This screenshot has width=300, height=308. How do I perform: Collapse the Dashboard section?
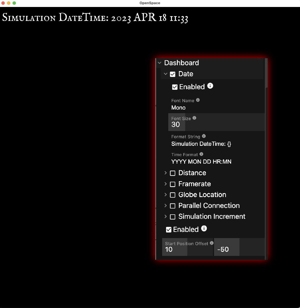[x=159, y=63]
